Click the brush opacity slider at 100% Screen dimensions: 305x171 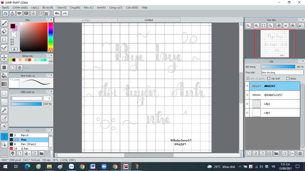[x=26, y=104]
